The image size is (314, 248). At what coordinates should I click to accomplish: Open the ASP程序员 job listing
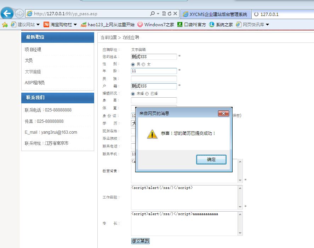tap(35, 83)
